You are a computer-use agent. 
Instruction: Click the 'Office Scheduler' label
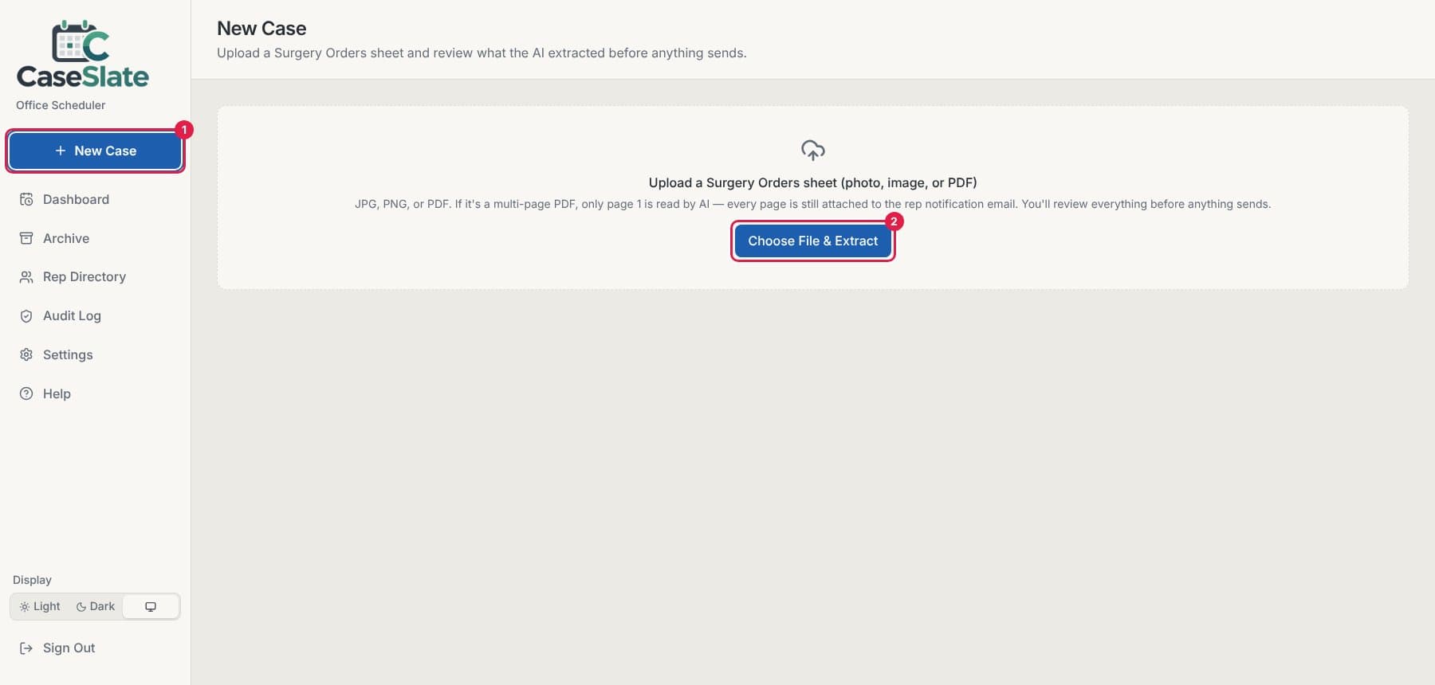(61, 105)
